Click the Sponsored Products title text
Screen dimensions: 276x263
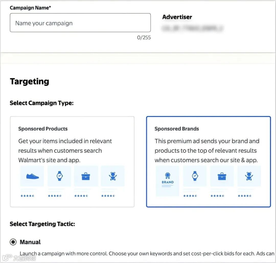(x=43, y=129)
